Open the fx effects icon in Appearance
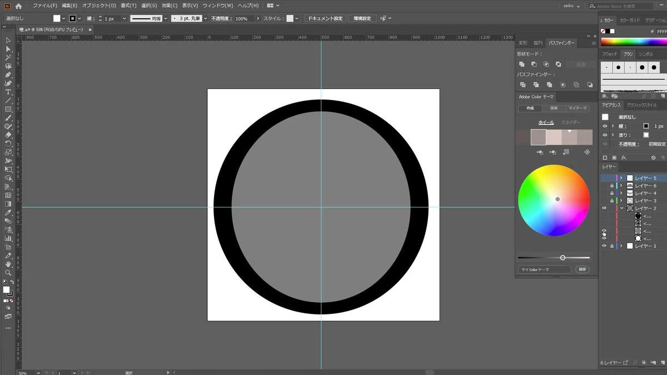The height and width of the screenshot is (375, 667). (x=624, y=158)
